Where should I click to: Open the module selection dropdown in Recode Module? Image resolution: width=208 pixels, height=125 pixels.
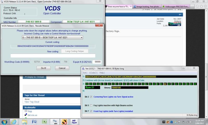53,37
